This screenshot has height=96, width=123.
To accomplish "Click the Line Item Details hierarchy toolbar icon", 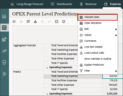I will click(35, 22).
